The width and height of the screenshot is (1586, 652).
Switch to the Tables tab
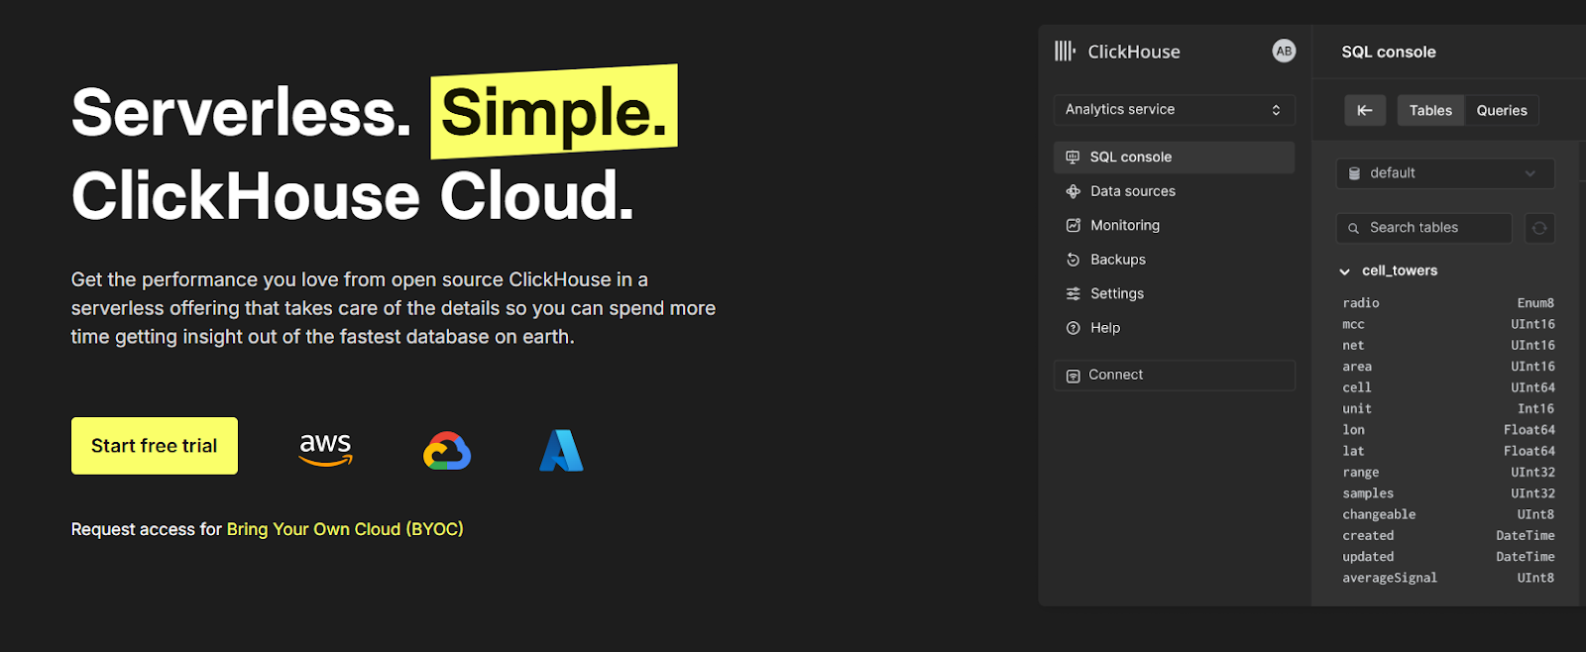point(1430,110)
